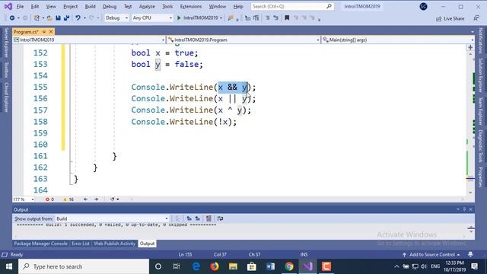This screenshot has height=274, width=487.
Task: Open the Debug configuration dropdown
Action: [116, 18]
